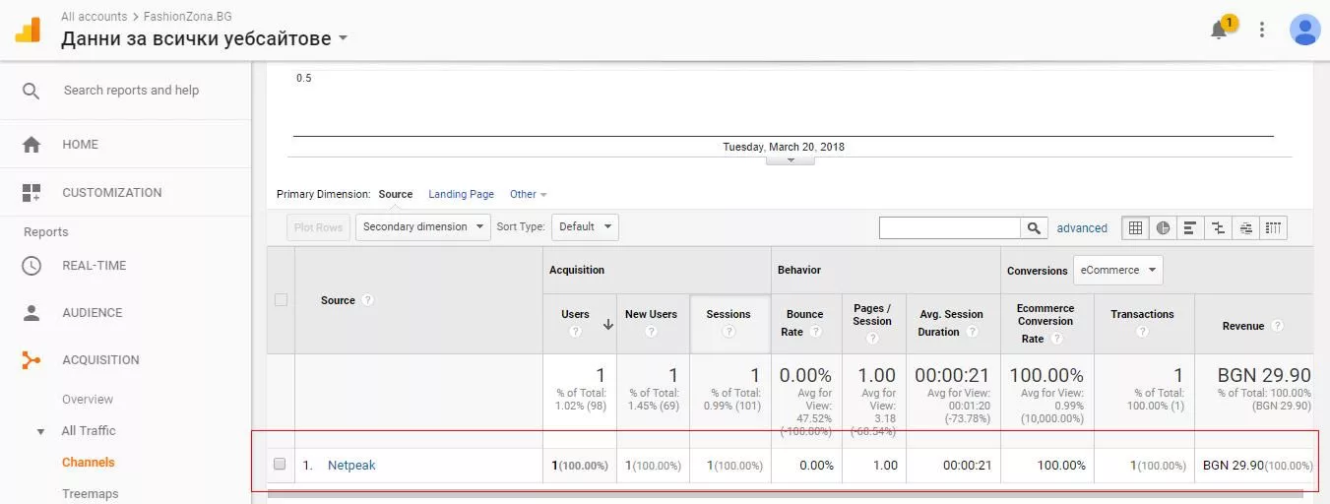The width and height of the screenshot is (1330, 504).
Task: Open the Sort Type Default dropdown
Action: (x=585, y=227)
